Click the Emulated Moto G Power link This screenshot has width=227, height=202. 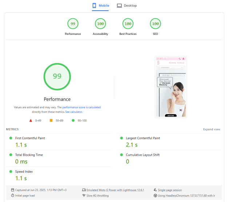(115, 190)
